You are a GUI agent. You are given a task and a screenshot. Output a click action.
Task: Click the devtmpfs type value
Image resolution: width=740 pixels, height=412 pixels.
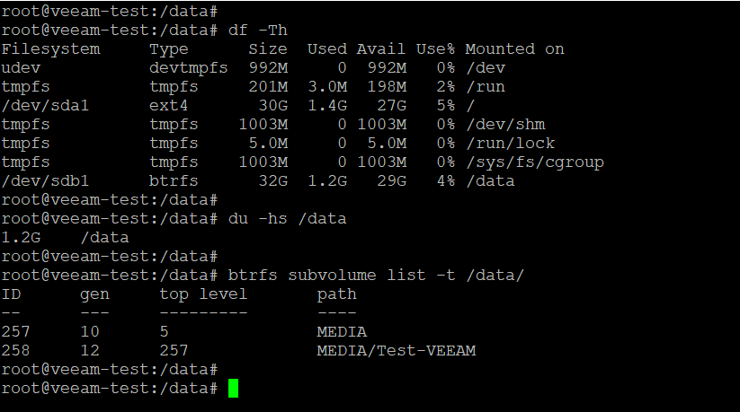pyautogui.click(x=188, y=68)
